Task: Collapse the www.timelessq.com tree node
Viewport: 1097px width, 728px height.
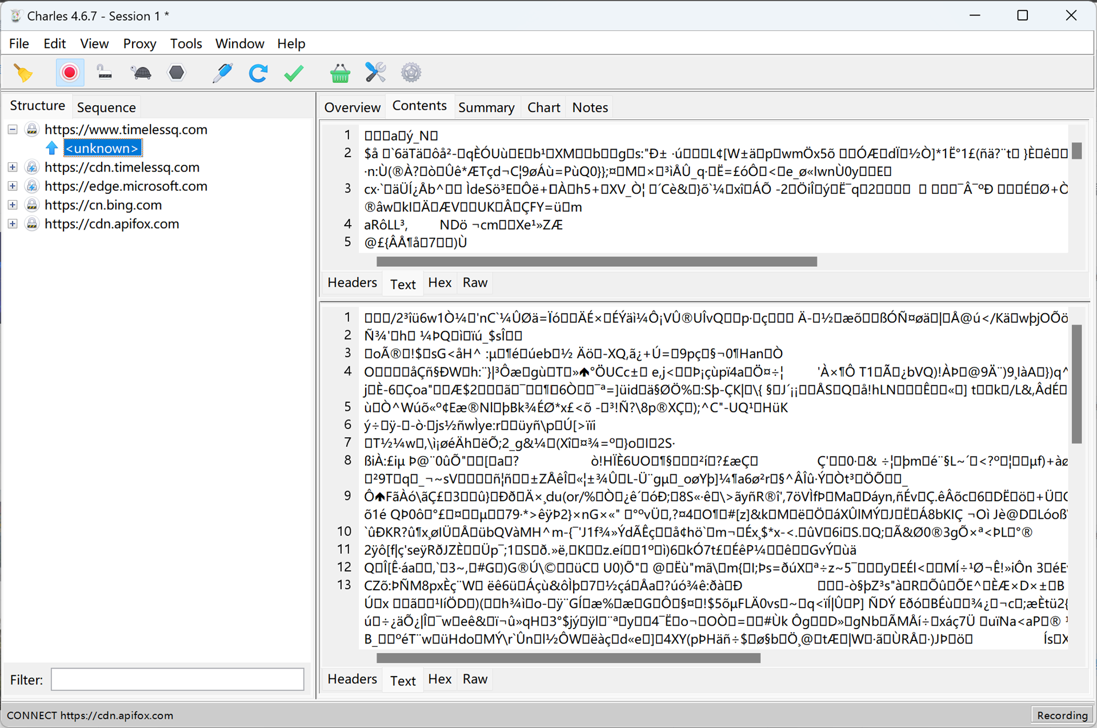Action: (13, 130)
